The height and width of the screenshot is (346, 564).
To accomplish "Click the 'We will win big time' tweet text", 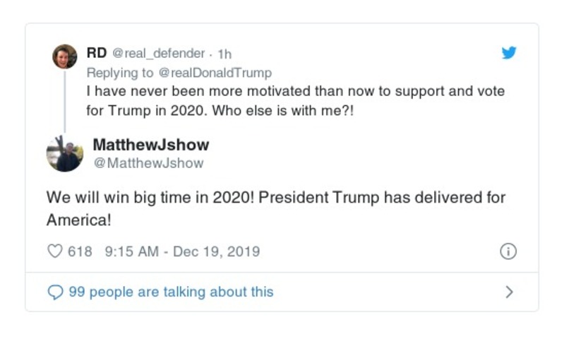I will pyautogui.click(x=275, y=208).
